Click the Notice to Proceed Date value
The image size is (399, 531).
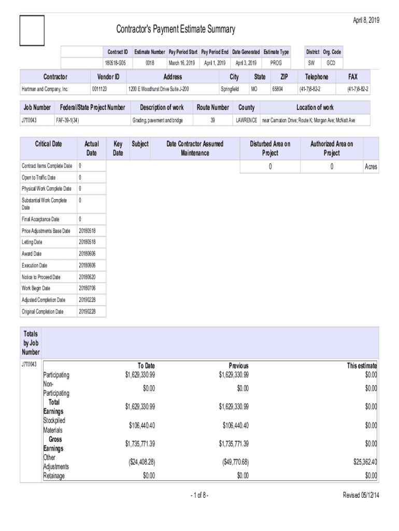[87, 277]
